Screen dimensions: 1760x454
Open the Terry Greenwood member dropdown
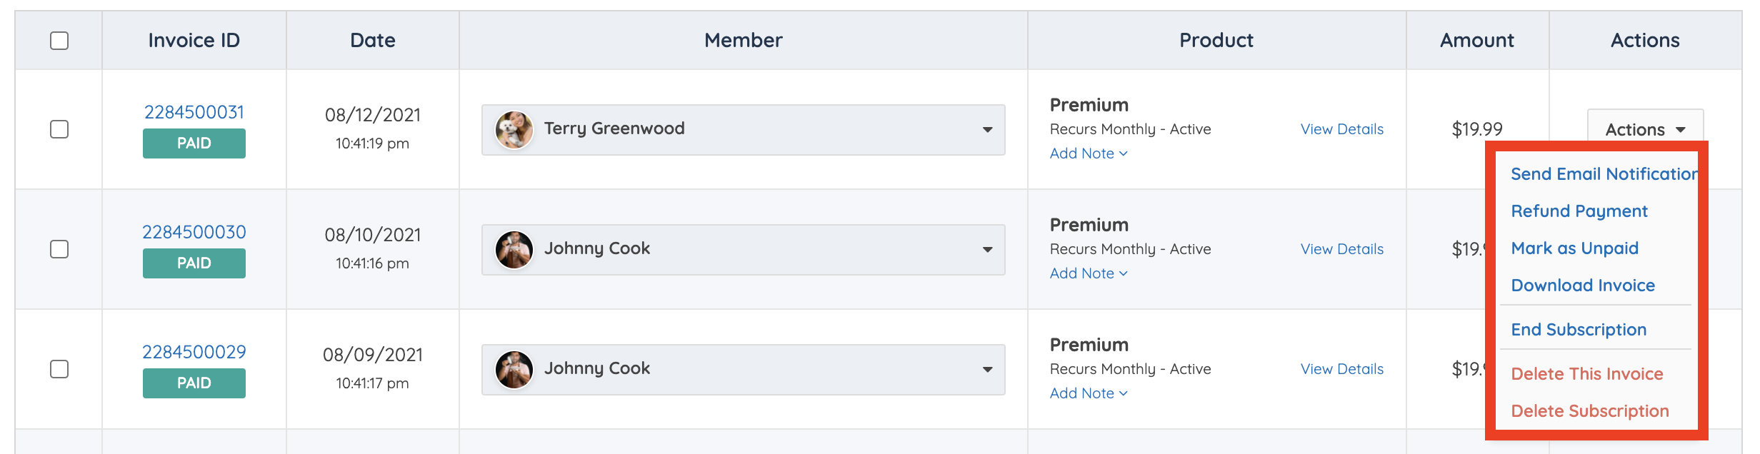tap(987, 130)
